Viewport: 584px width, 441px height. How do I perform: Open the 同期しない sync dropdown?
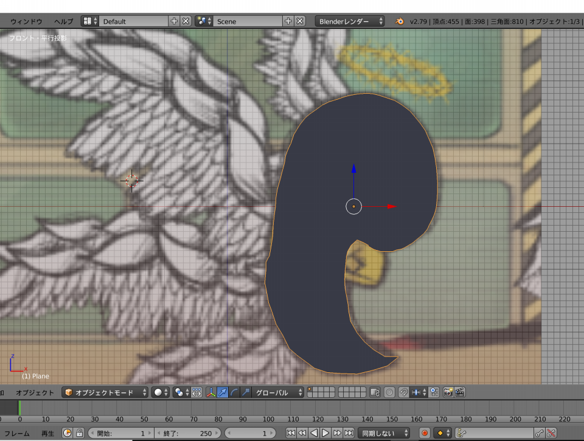coord(384,433)
